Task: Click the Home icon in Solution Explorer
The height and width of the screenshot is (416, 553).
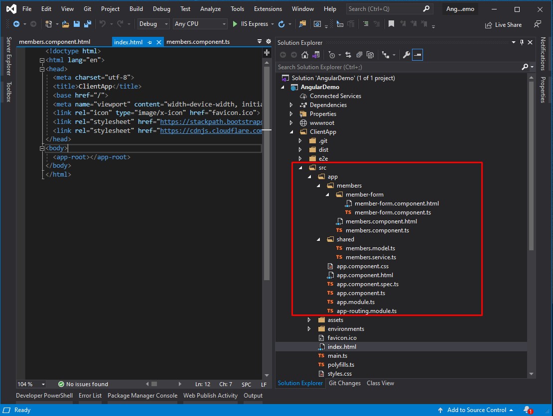Action: [x=305, y=55]
